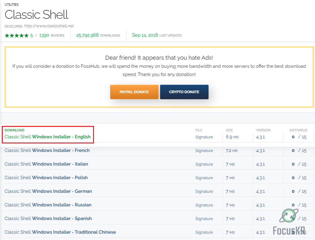View antivirus result 0/15 for Italian installer
The image size is (315, 240).
click(299, 164)
